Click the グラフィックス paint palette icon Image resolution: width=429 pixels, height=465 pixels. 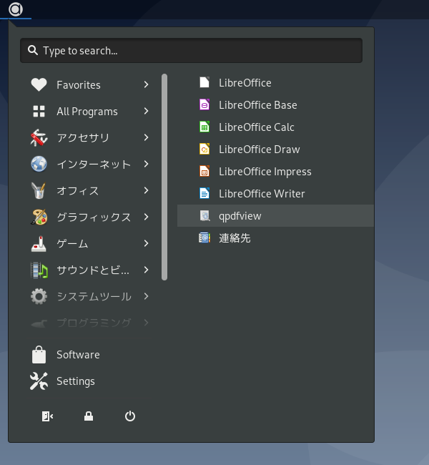coord(39,217)
